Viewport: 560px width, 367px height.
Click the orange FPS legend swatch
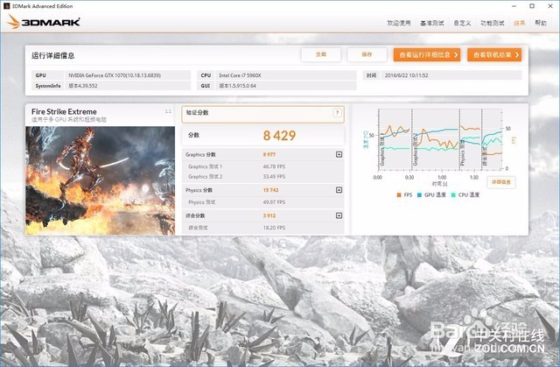coord(399,195)
